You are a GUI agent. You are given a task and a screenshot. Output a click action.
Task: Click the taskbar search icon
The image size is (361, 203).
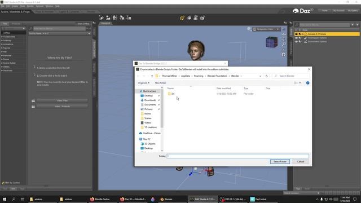pos(14,199)
